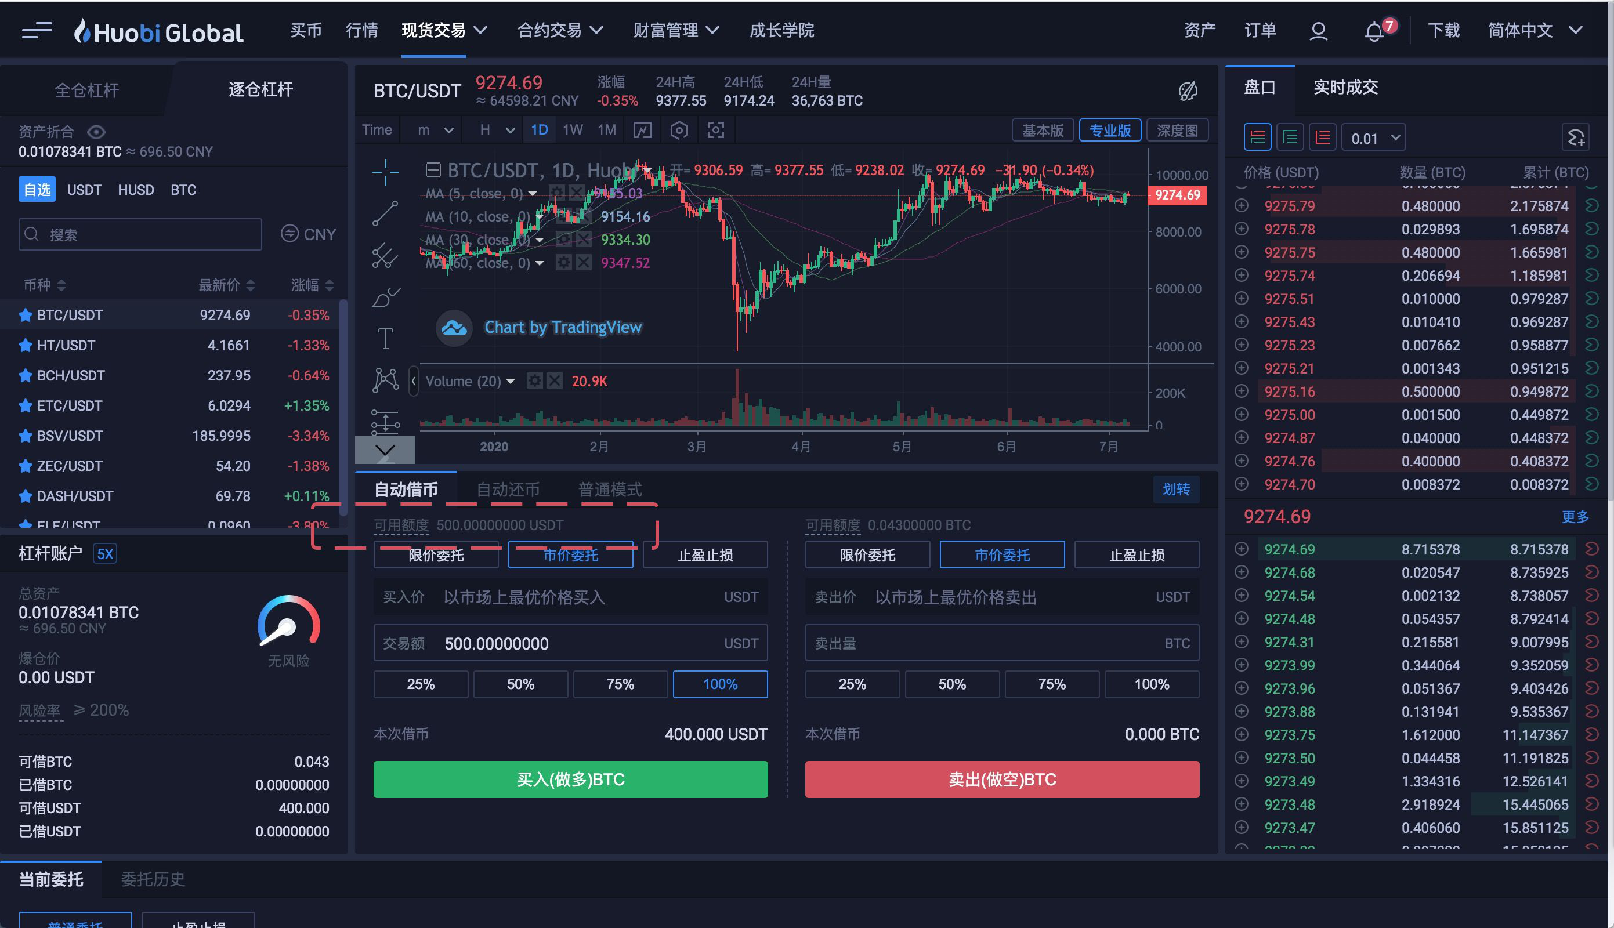Image resolution: width=1614 pixels, height=928 pixels.
Task: Select 50% of BTC for selling
Action: click(951, 684)
